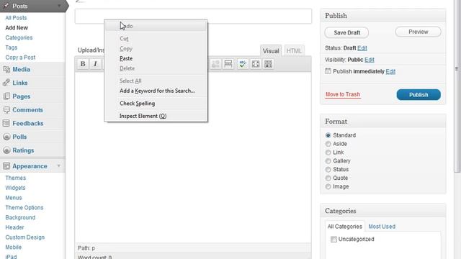This screenshot has width=461, height=259.
Task: Open the Pages menu icon
Action: click(x=6, y=96)
